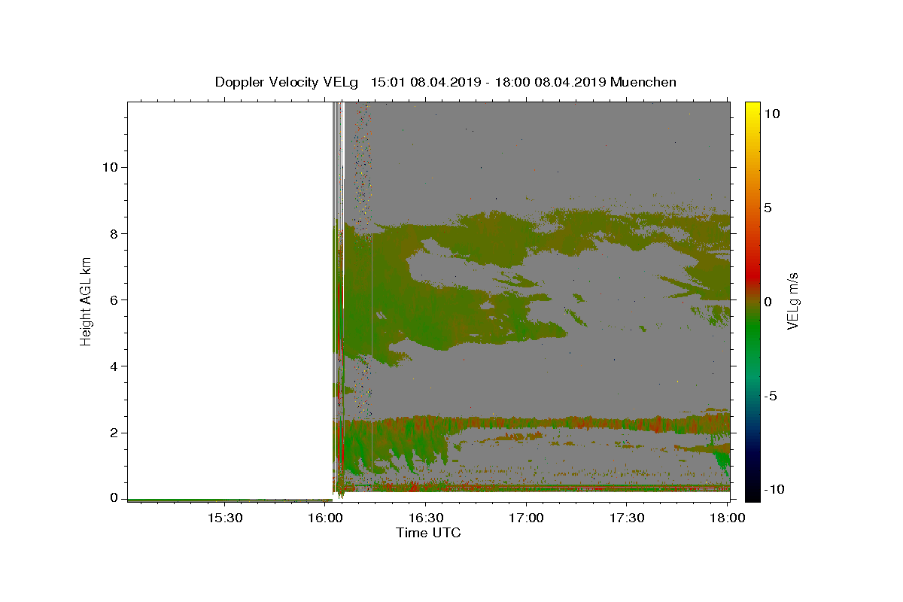Viewport: 903px width, 602px height.
Task: Click the 'VELg m/s' colorbar label
Action: pyautogui.click(x=792, y=301)
